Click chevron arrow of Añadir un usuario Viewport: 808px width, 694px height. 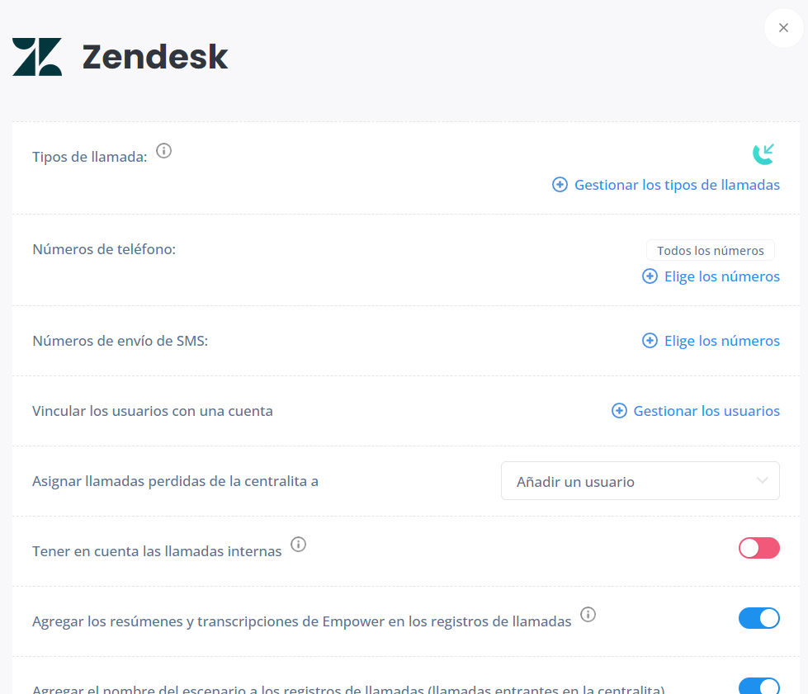762,480
